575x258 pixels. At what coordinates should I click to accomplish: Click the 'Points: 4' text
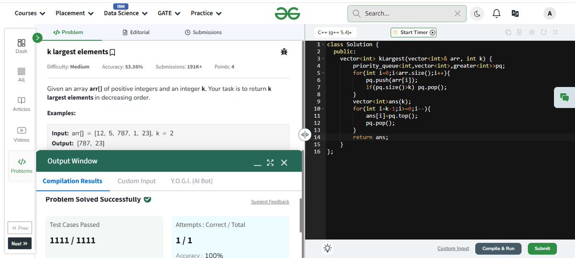224,67
